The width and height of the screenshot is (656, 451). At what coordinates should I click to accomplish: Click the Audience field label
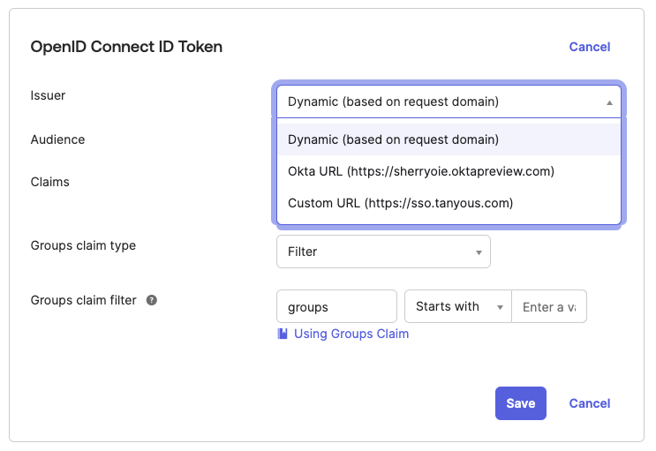(x=58, y=139)
